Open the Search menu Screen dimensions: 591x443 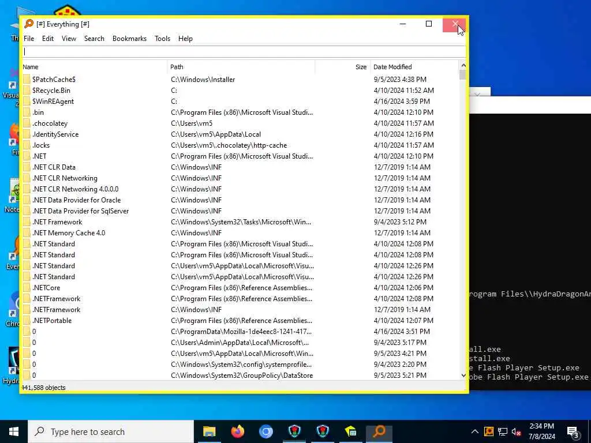(x=94, y=39)
